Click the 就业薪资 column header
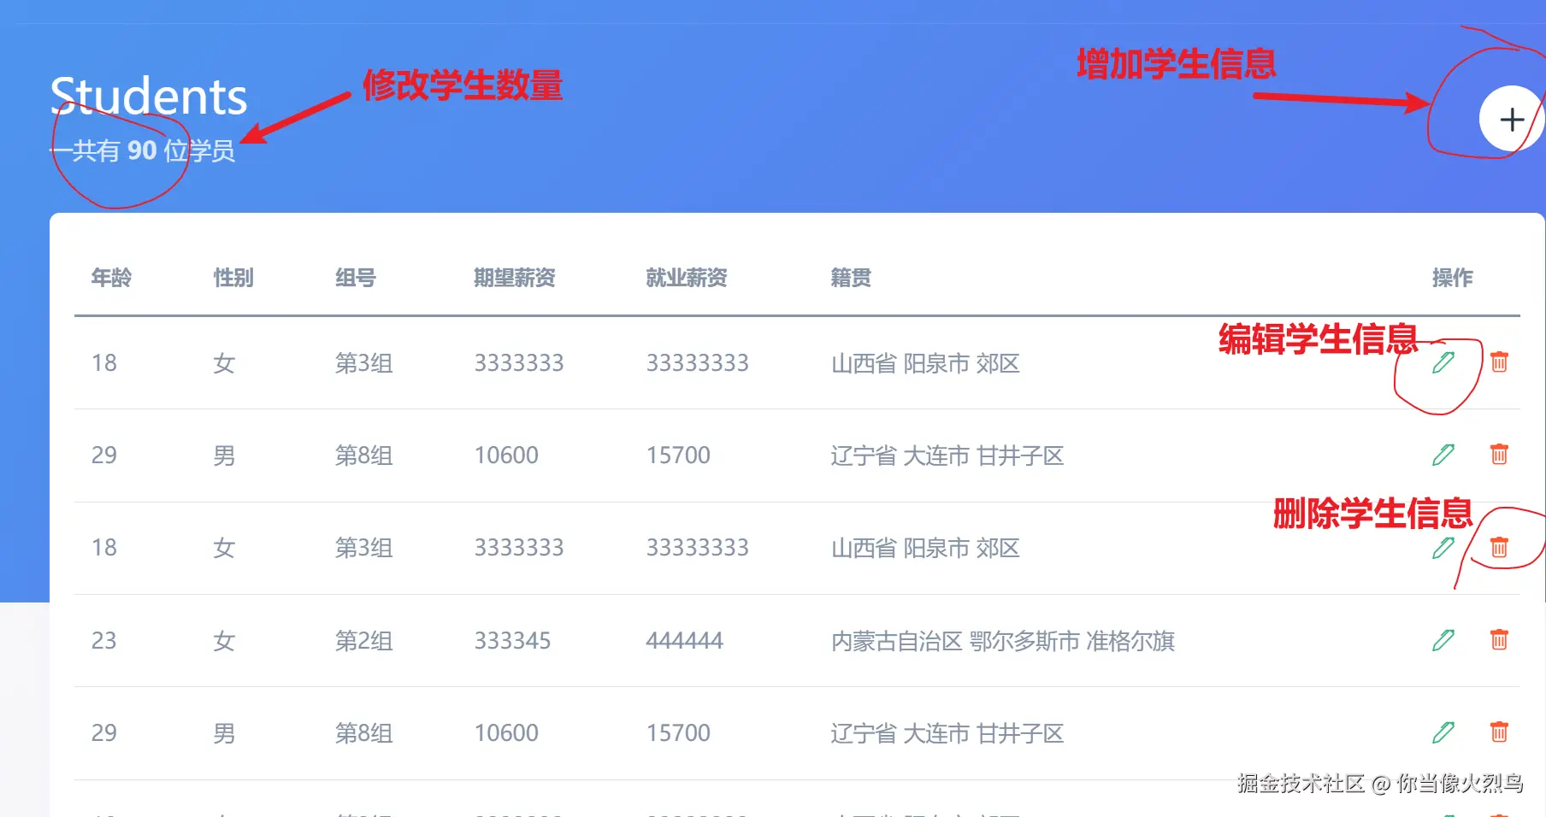Screen dimensions: 1546x817 (687, 278)
